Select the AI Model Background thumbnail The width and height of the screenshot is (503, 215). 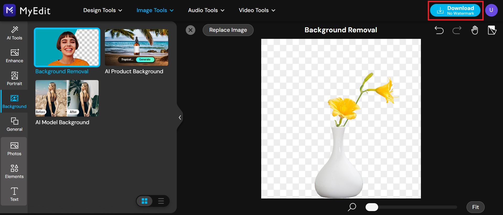click(x=67, y=98)
